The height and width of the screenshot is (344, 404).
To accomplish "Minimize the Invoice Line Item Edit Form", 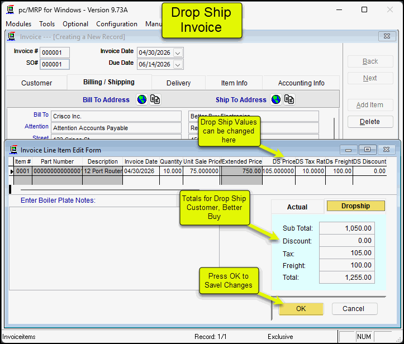I will coord(348,150).
